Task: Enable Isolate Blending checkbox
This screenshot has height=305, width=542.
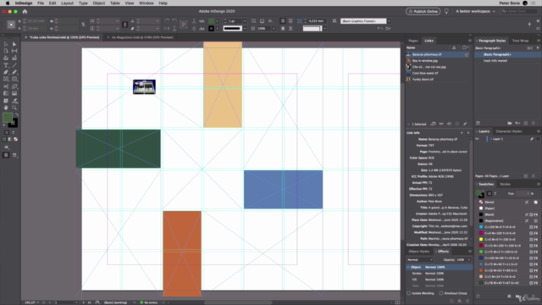Action: click(408, 293)
